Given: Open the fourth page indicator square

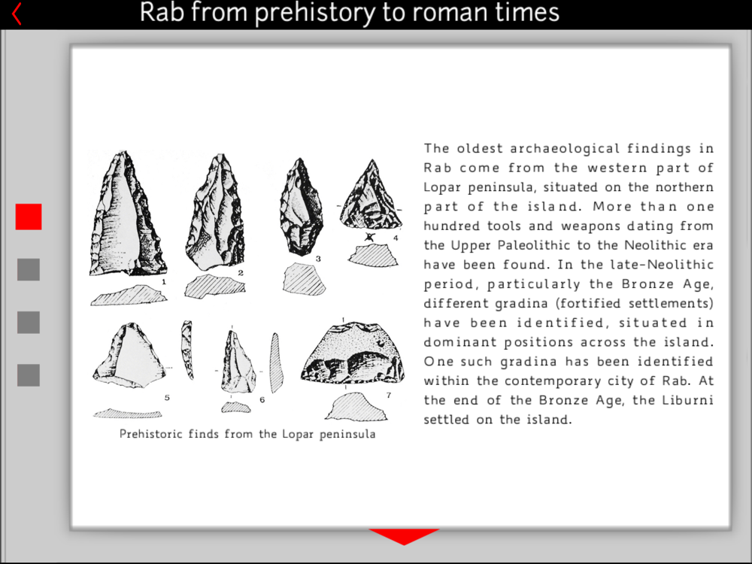Looking at the screenshot, I should point(29,375).
